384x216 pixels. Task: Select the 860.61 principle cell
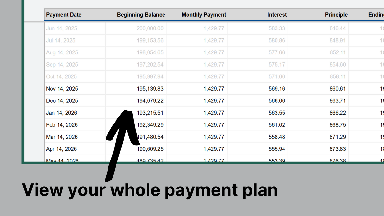click(x=318, y=89)
